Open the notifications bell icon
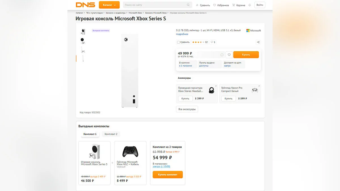Image resolution: width=340 pixels, height=191 pixels. [250, 5]
